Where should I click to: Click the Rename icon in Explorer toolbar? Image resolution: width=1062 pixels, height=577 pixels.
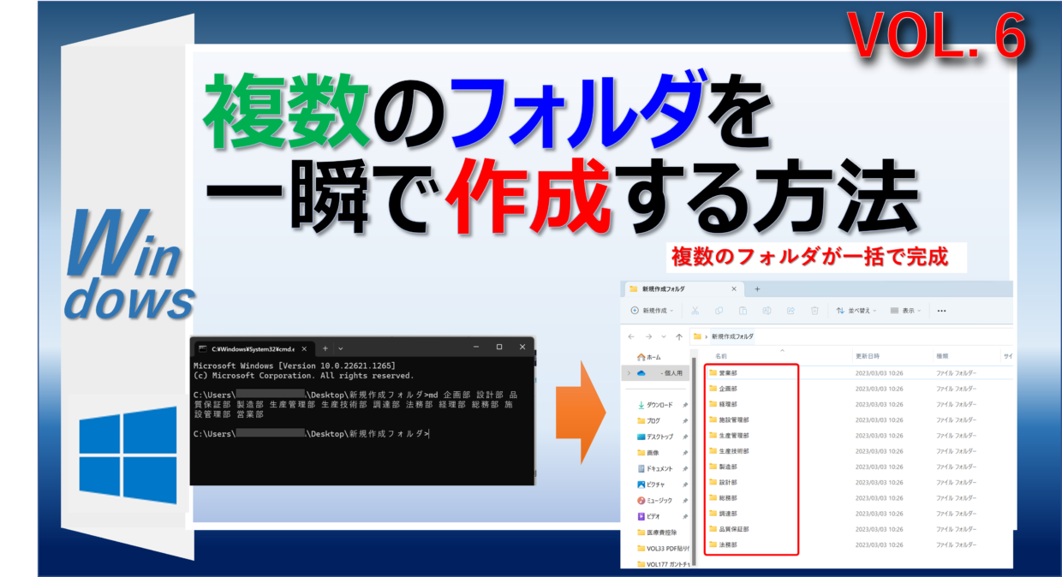click(x=767, y=311)
